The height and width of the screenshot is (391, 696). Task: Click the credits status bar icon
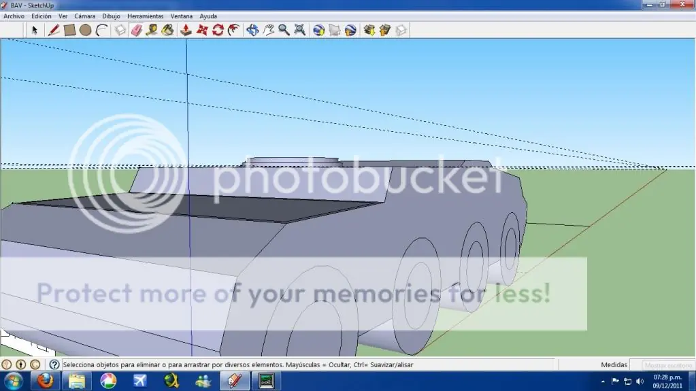[21, 364]
